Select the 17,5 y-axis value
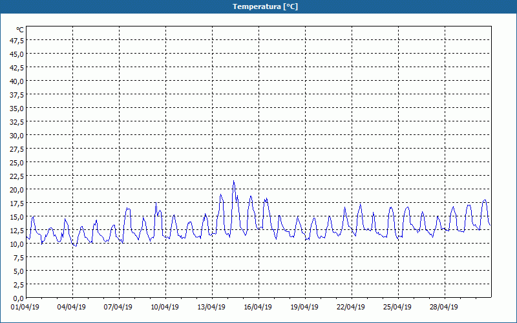 pyautogui.click(x=17, y=203)
